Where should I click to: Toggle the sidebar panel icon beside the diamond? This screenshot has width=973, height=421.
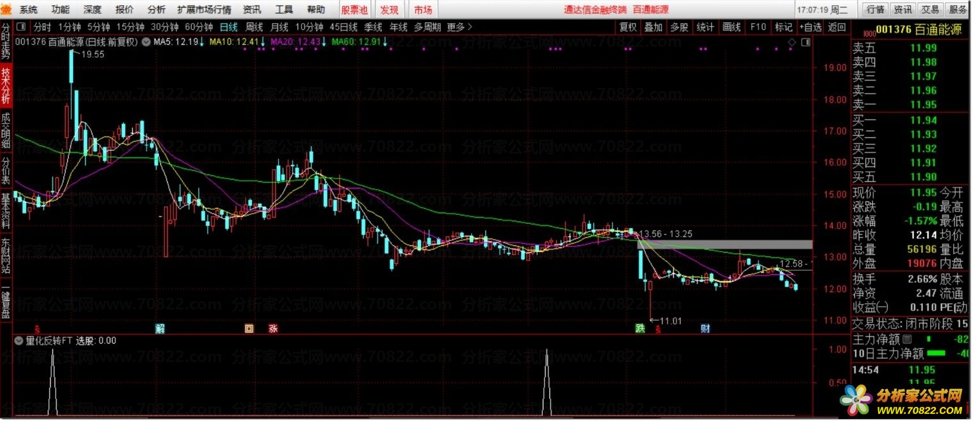805,42
